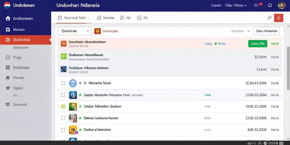Expand the Filec Mloco header dropdown

[236, 5]
